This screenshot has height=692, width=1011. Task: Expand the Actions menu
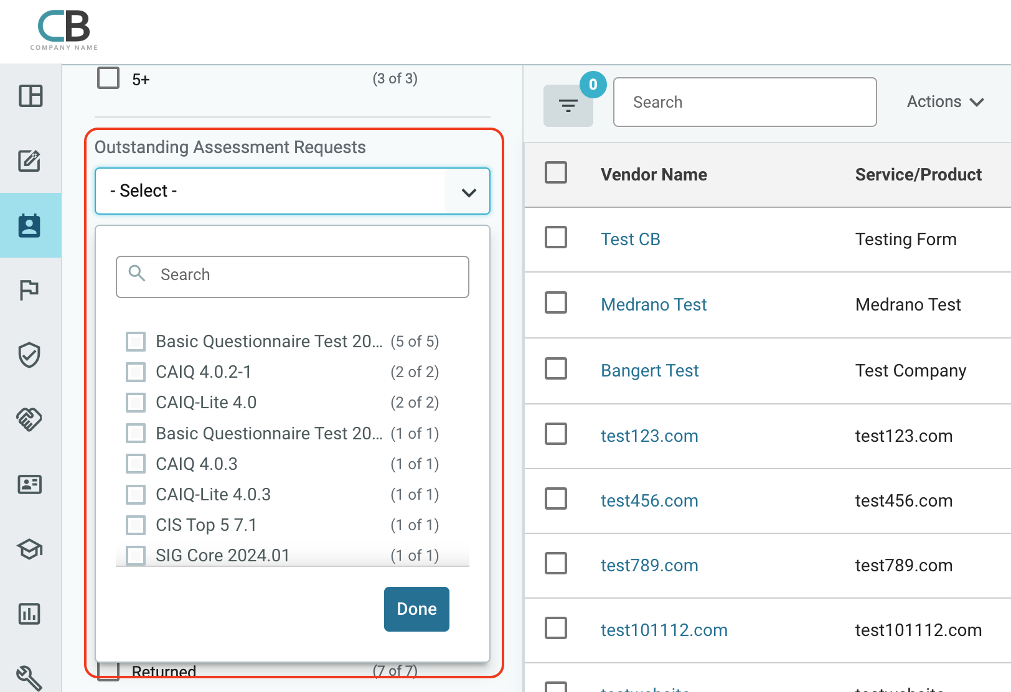coord(945,101)
